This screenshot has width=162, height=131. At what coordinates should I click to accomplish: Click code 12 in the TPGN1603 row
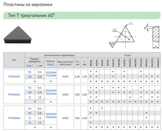pos(30,97)
